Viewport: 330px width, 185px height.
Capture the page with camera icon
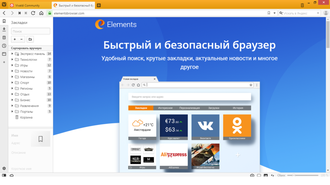(252, 175)
